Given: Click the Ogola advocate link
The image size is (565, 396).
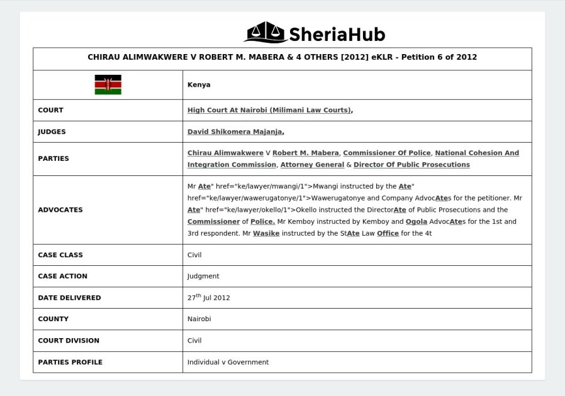Looking at the screenshot, I should (x=415, y=221).
